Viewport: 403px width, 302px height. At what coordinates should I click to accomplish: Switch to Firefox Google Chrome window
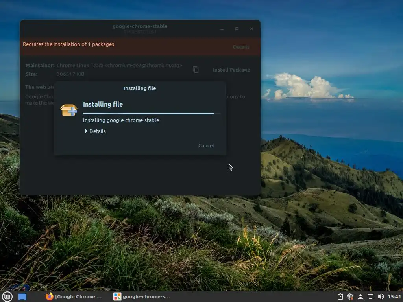(74, 296)
